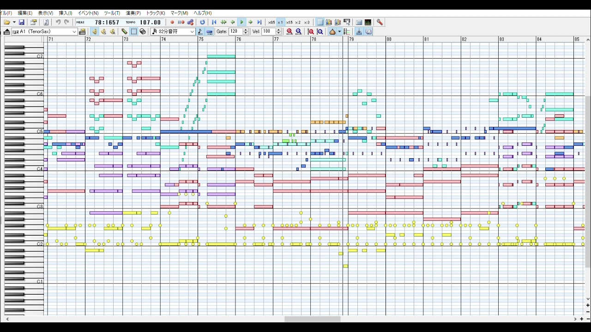591x332 pixels.
Task: Click the MEAS 78:1657 position display
Action: pos(98,22)
